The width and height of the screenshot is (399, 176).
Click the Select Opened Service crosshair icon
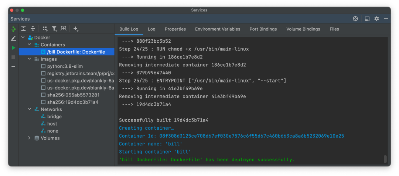click(x=355, y=19)
